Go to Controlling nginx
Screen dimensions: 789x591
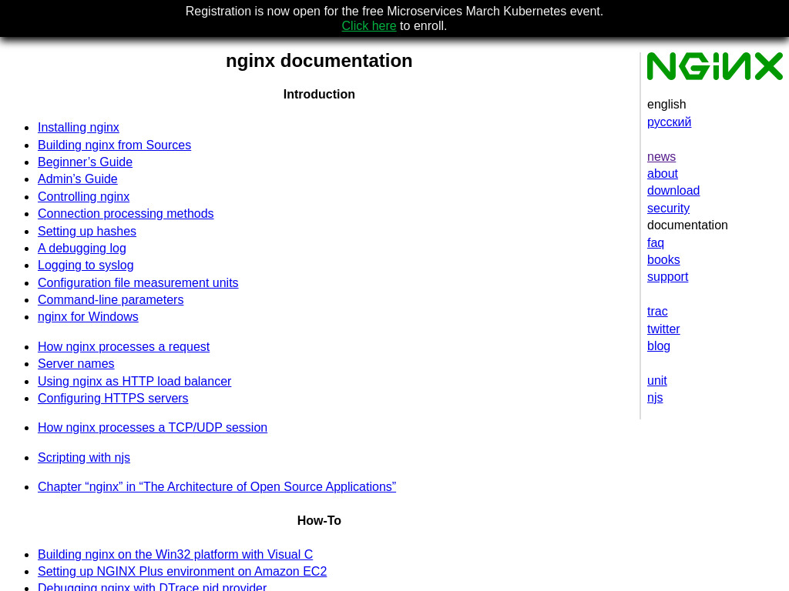click(83, 196)
